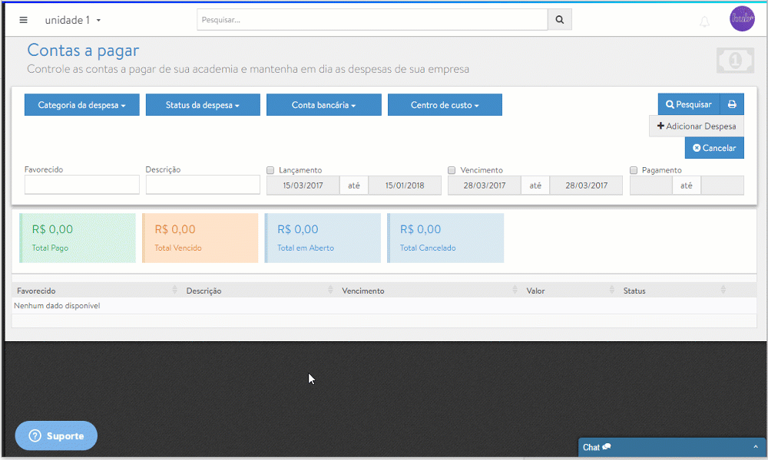The width and height of the screenshot is (768, 460).
Task: Click the Adicionar Despesa button
Action: tap(697, 126)
